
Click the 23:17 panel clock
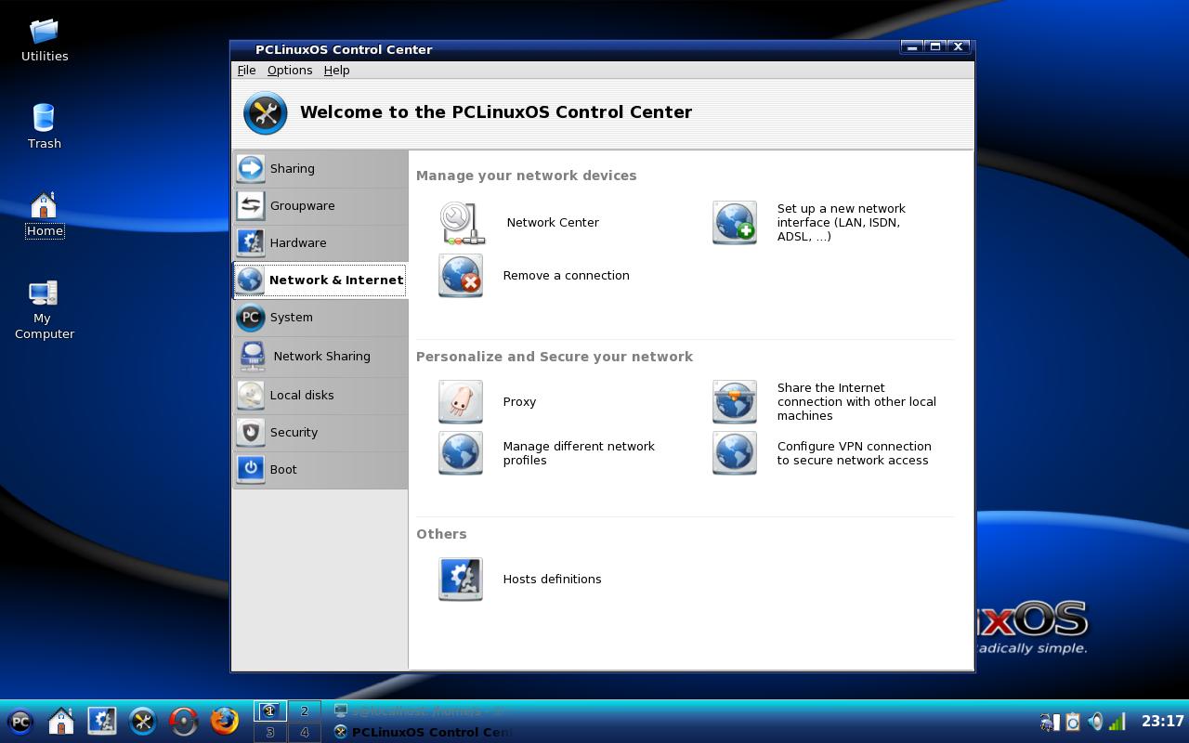[1162, 721]
